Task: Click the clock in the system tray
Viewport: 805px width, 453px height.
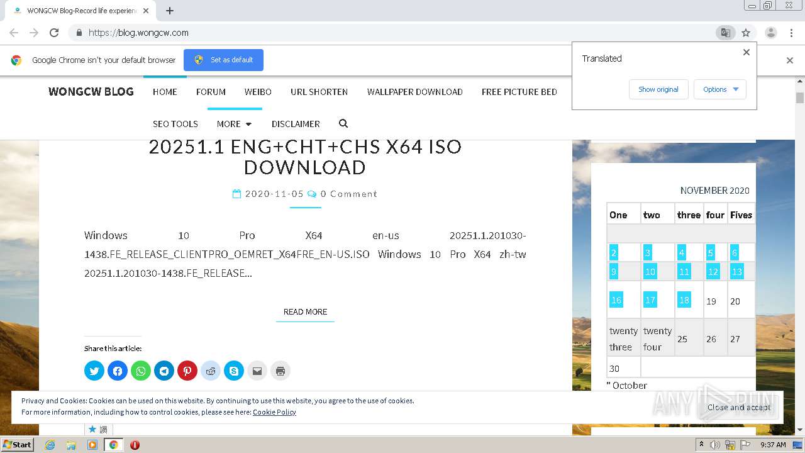Action: tap(773, 445)
